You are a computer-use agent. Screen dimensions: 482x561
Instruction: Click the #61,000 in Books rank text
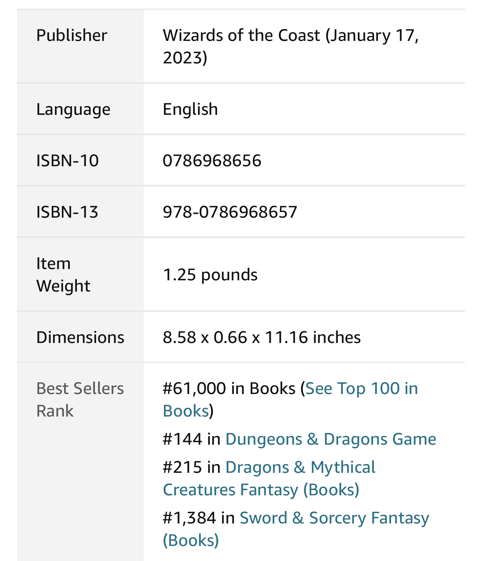click(229, 389)
